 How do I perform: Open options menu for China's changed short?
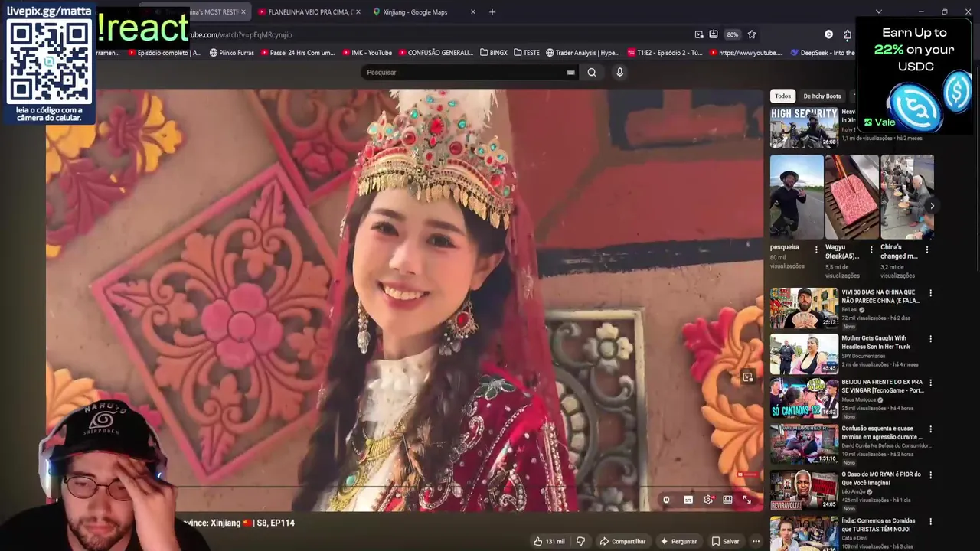pos(927,249)
